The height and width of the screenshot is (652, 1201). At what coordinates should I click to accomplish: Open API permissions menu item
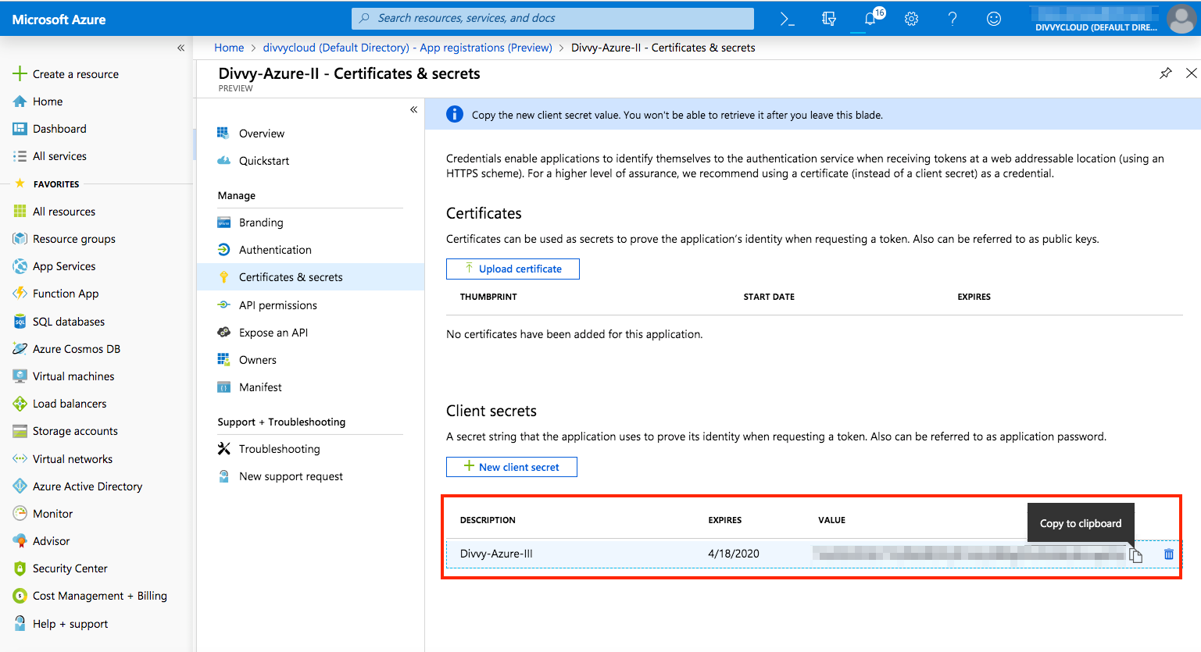coord(277,305)
